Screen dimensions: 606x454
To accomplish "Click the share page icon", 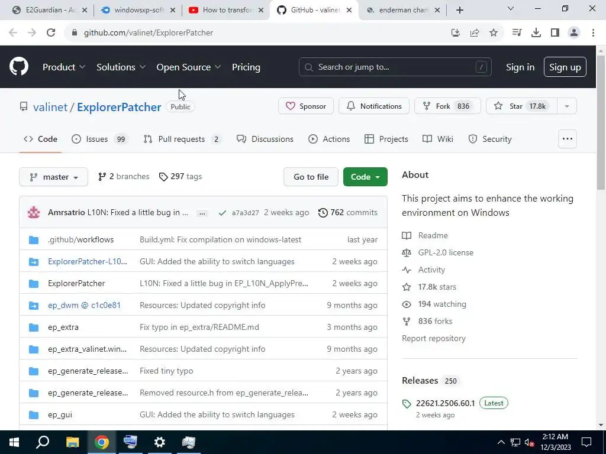I will (475, 33).
